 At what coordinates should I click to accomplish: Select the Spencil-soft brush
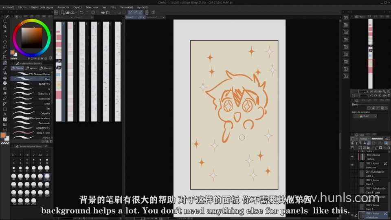[31, 99]
